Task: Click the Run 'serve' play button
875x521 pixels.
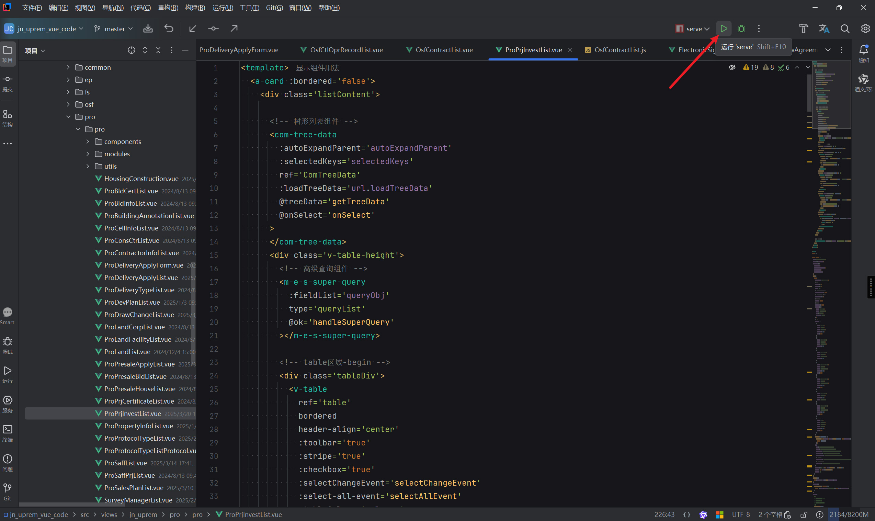Action: [x=723, y=29]
